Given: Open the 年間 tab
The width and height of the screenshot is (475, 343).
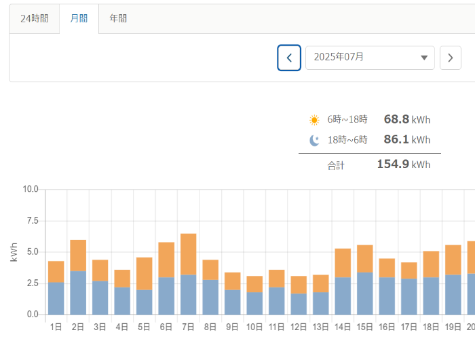Looking at the screenshot, I should point(118,18).
